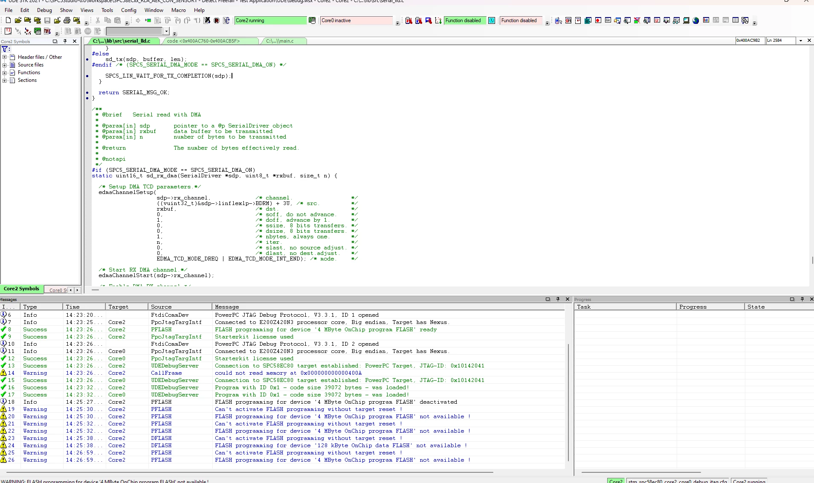Pin the Messages panel
The width and height of the screenshot is (814, 483).
pyautogui.click(x=558, y=299)
